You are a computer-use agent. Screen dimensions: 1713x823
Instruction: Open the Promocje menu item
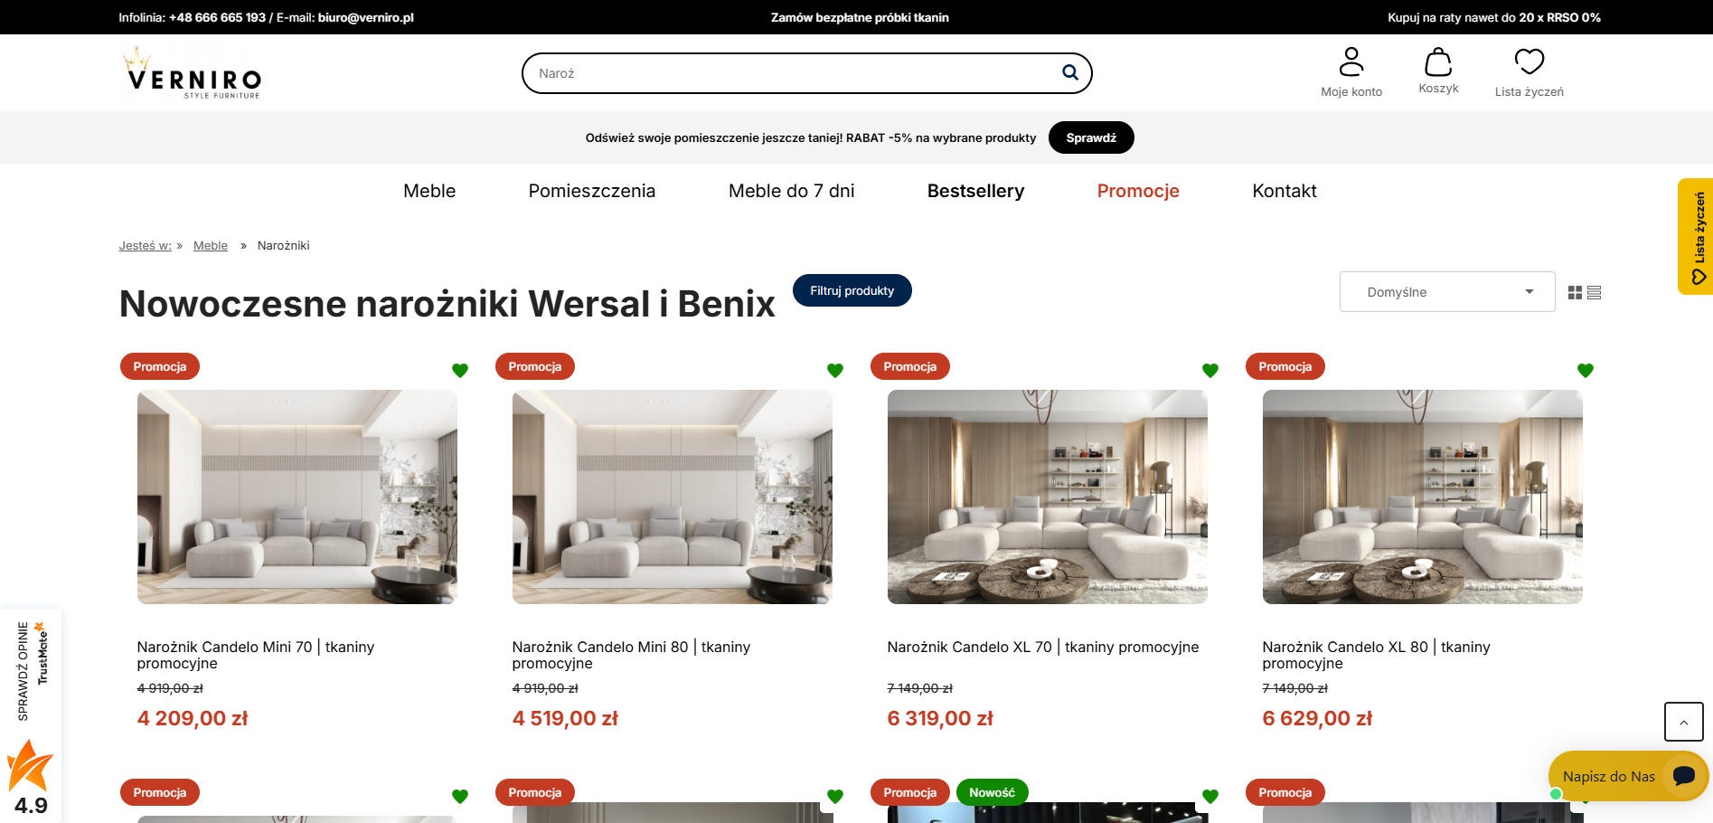click(x=1138, y=191)
